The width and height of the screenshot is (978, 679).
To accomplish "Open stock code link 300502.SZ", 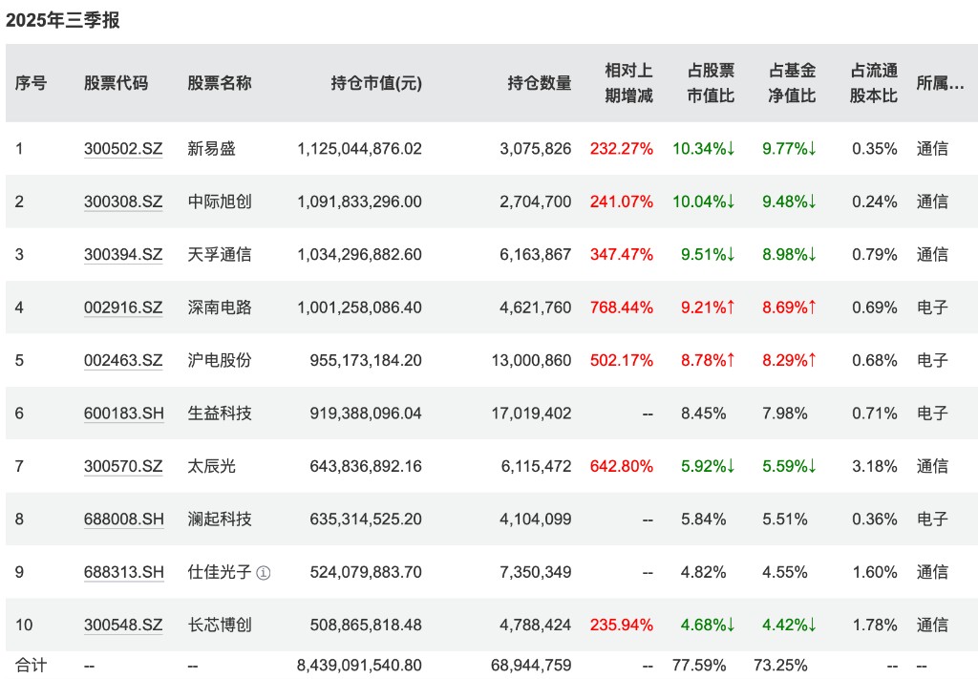I will point(123,149).
